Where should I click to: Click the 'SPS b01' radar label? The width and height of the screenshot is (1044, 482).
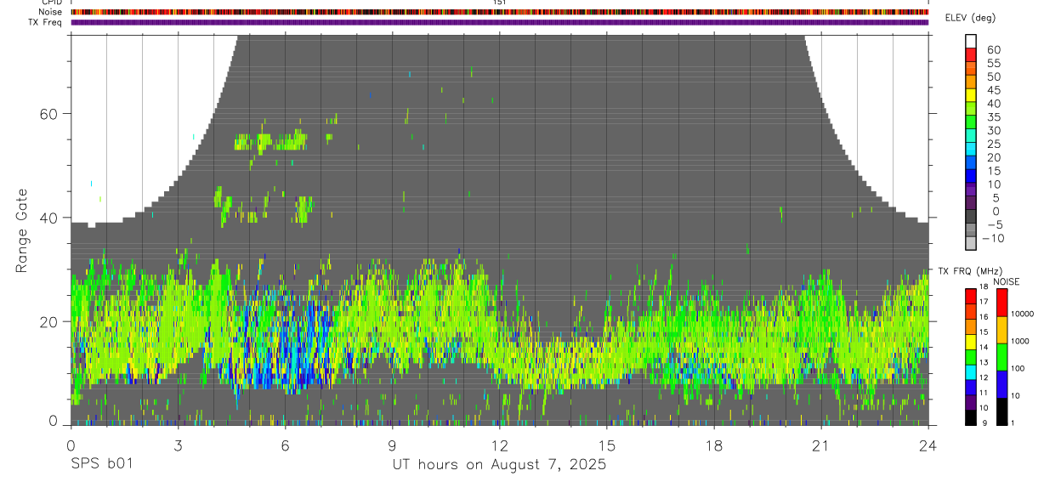coord(101,465)
